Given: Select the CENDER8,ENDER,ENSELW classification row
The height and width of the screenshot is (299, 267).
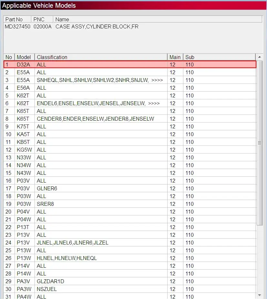Looking at the screenshot, I should (130, 119).
